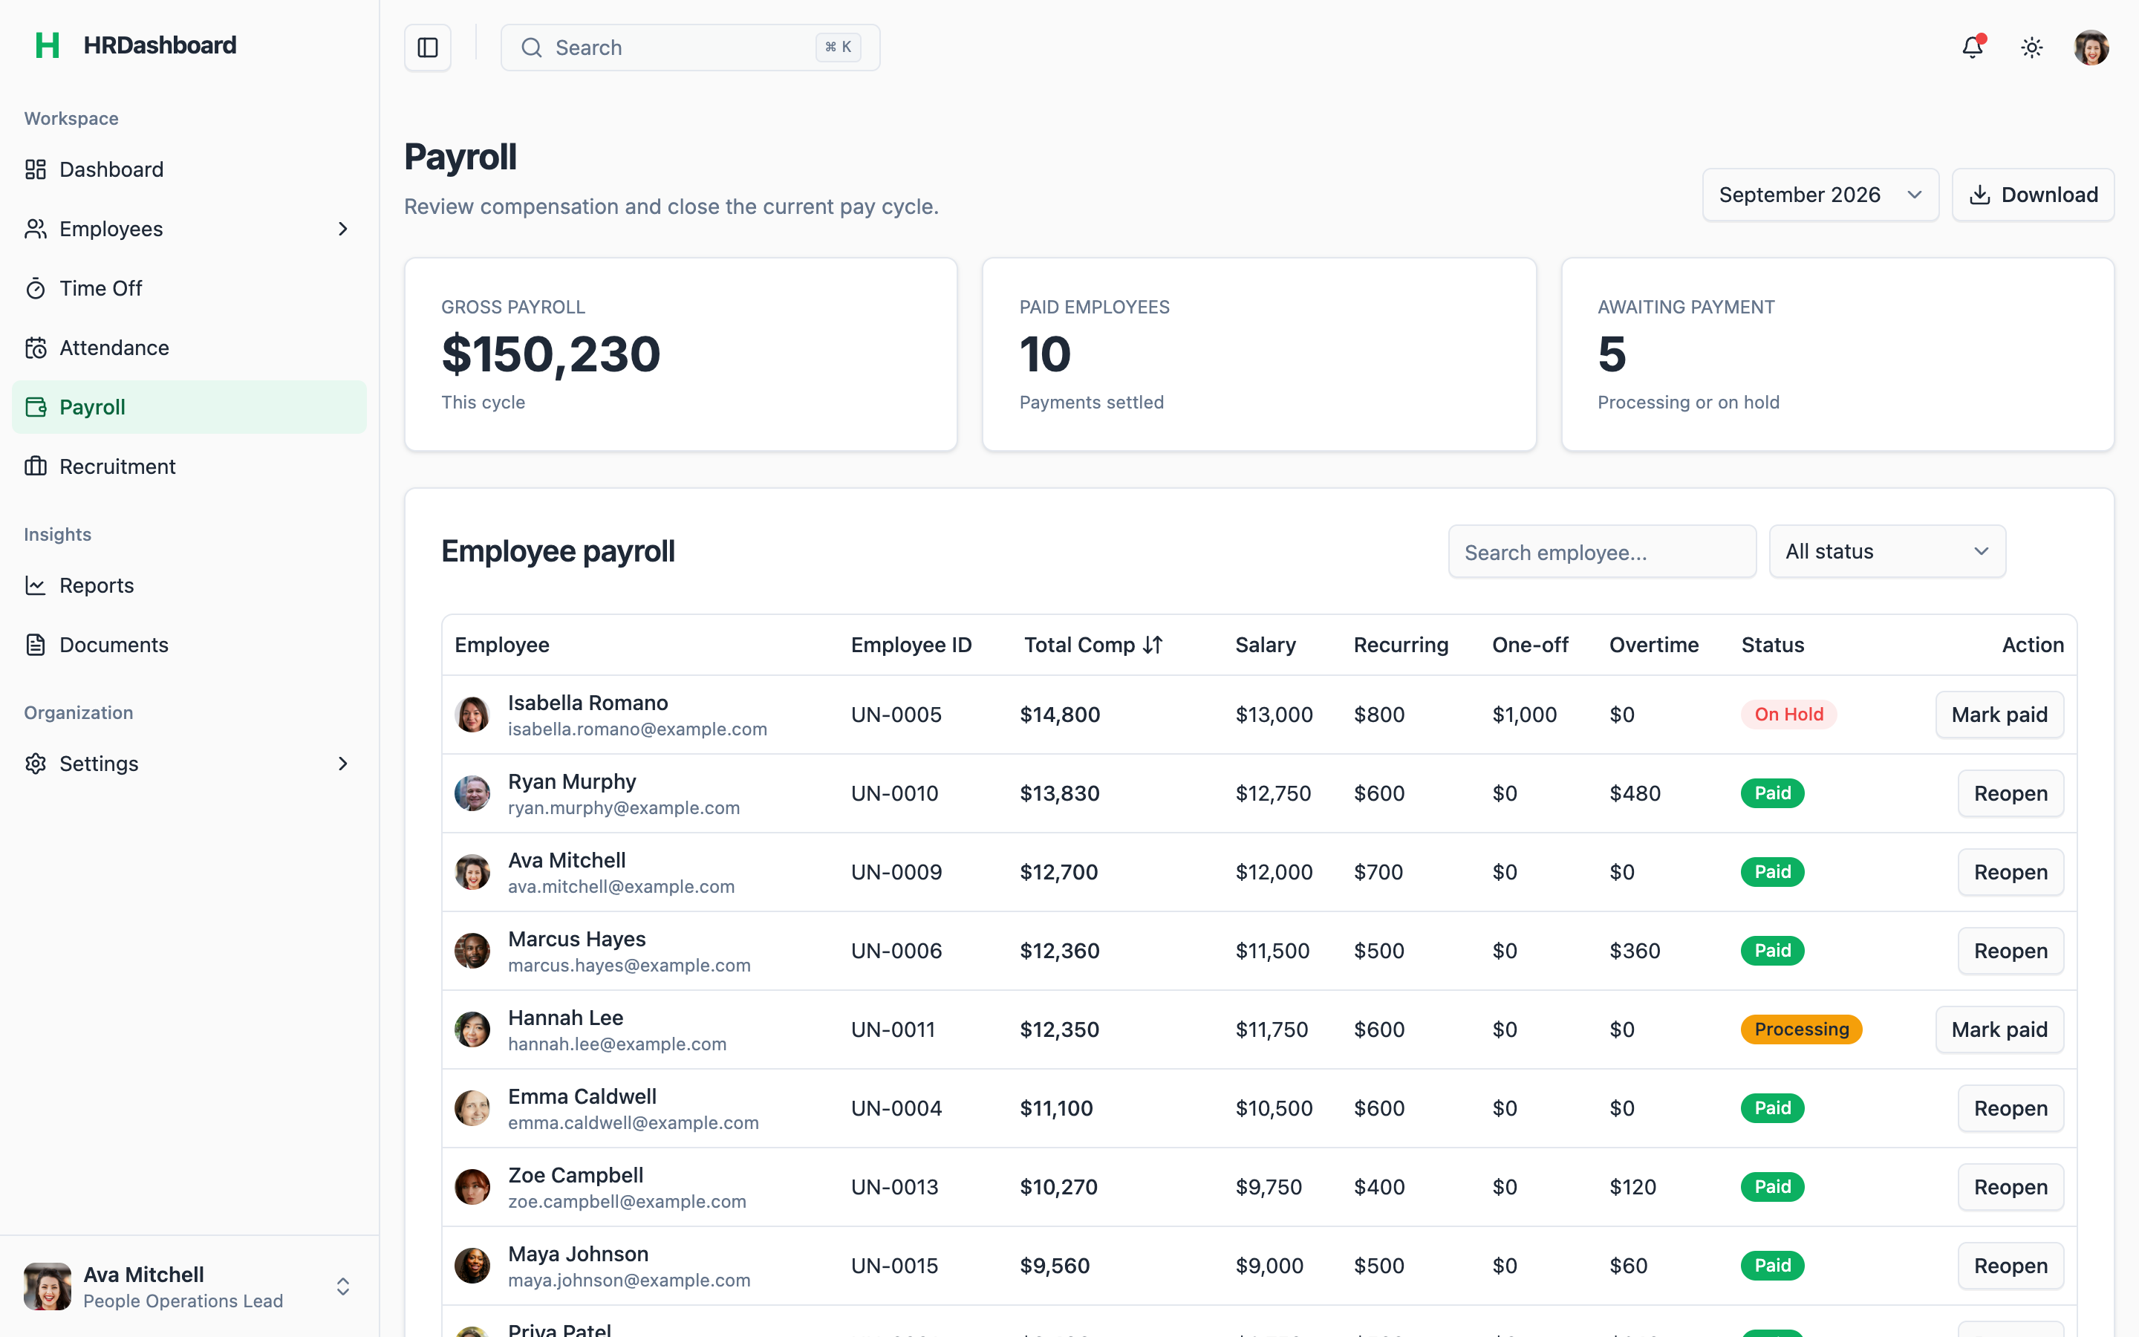Open Reports under Insights
2139x1337 pixels.
click(x=189, y=585)
